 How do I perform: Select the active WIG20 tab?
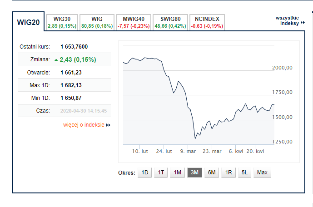pyautogui.click(x=28, y=22)
